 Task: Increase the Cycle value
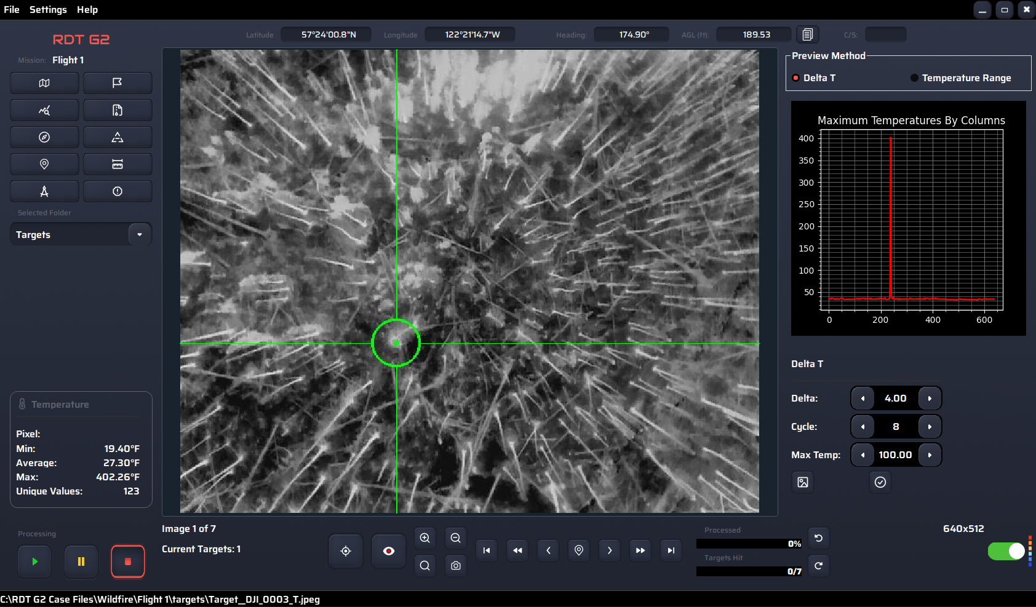pos(930,427)
